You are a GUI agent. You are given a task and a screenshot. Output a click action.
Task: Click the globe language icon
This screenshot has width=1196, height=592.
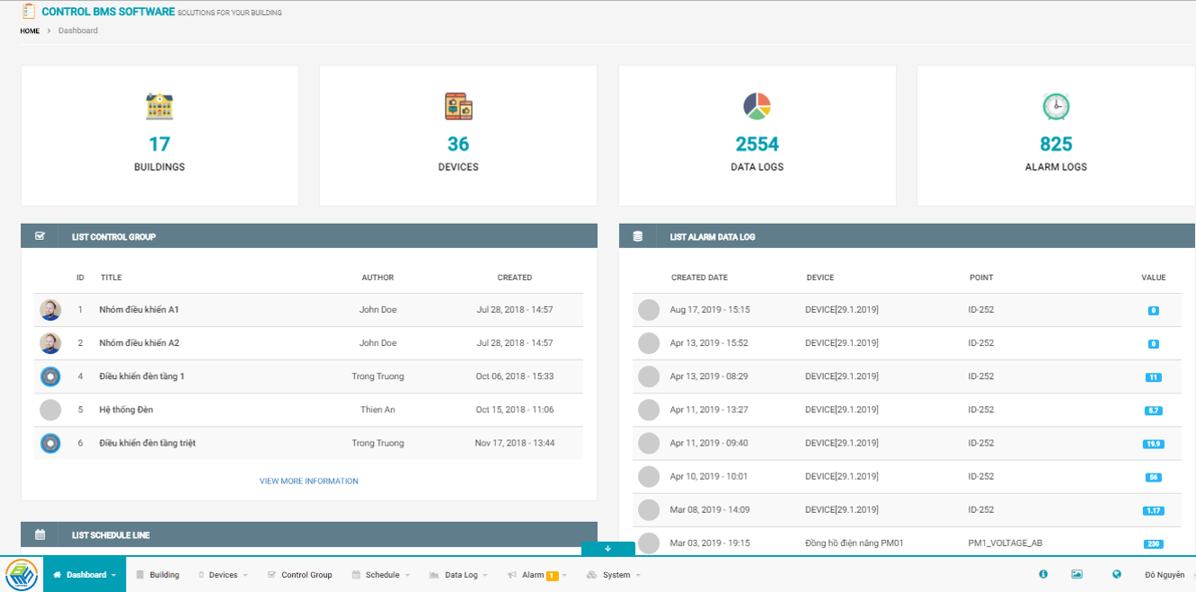(1117, 575)
